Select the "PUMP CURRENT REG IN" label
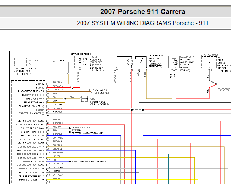Viewport: 231px width, 184px height. [31, 136]
